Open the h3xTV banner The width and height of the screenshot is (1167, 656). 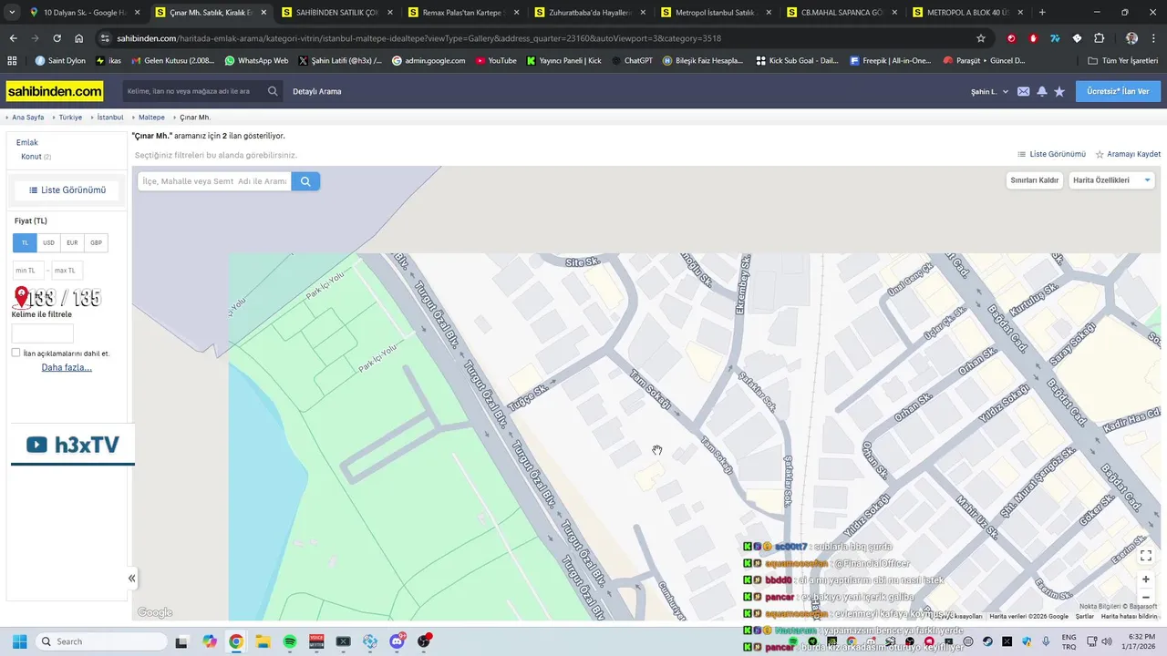[x=72, y=445]
